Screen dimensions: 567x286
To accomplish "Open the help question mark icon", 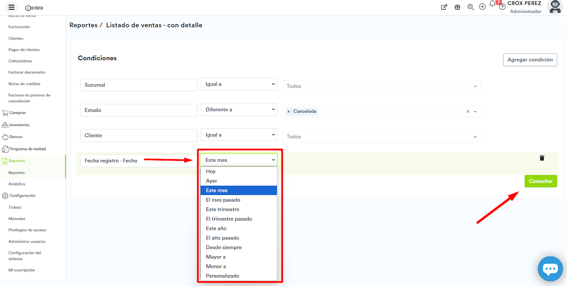I will [502, 7].
